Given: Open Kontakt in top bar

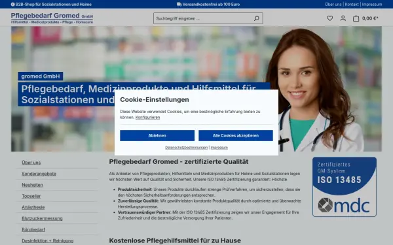Looking at the screenshot, I should (x=352, y=5).
